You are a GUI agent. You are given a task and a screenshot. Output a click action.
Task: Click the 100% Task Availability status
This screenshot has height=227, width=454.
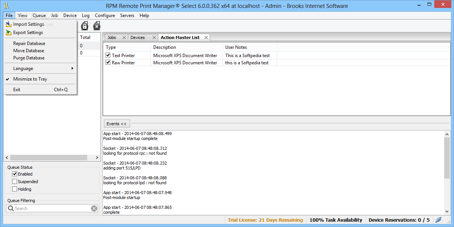tap(336, 220)
